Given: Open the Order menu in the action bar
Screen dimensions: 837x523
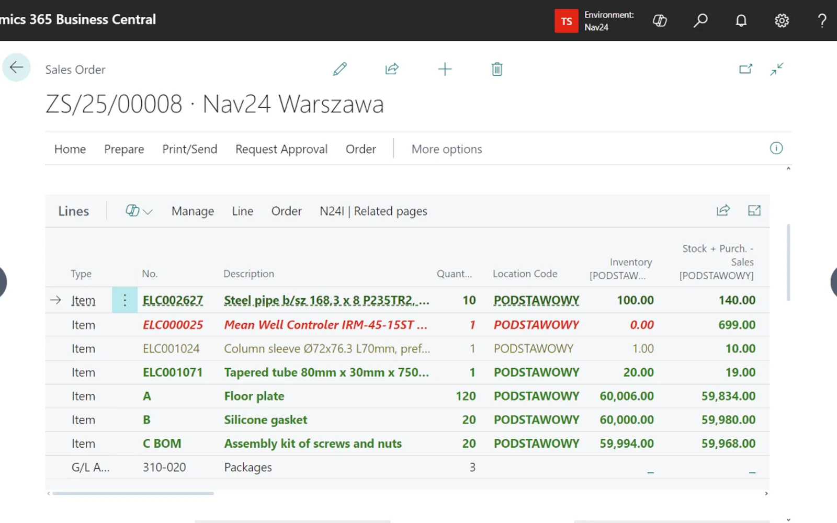Looking at the screenshot, I should [361, 149].
